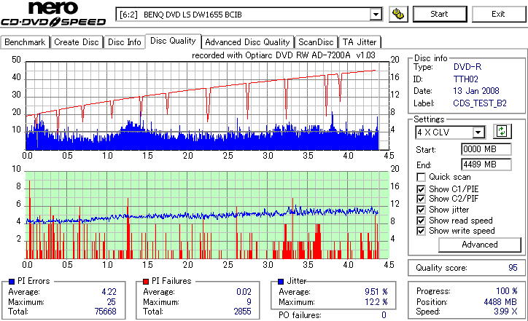
Task: Toggle Show read speed checkbox
Action: (x=421, y=221)
